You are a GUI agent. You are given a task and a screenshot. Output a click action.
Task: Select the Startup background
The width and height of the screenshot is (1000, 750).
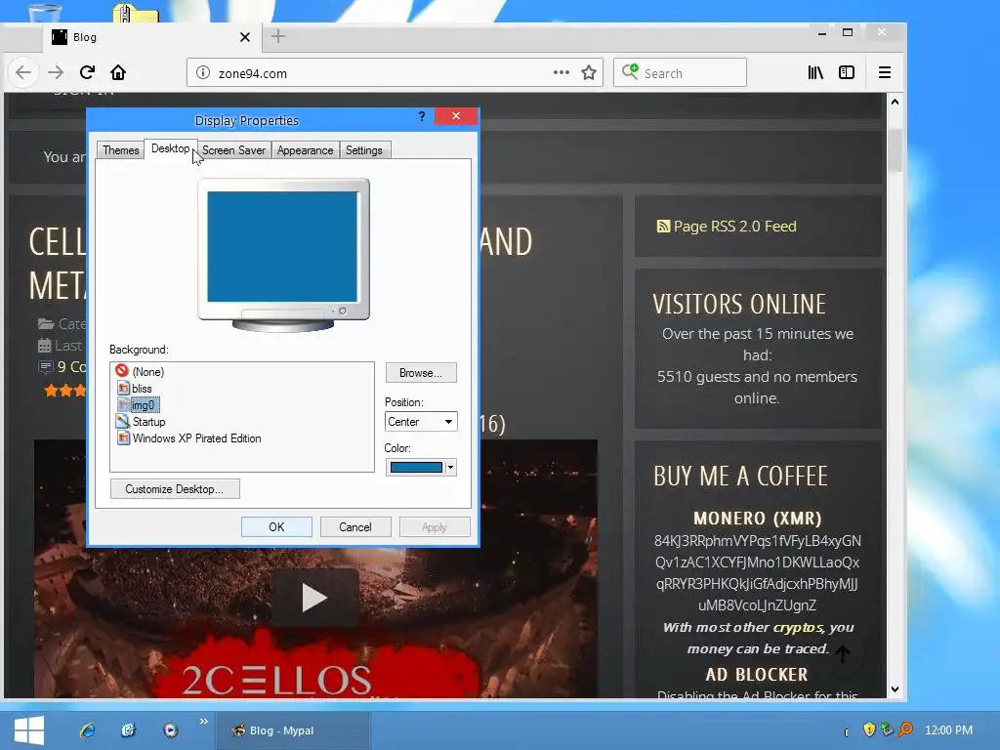(141, 422)
